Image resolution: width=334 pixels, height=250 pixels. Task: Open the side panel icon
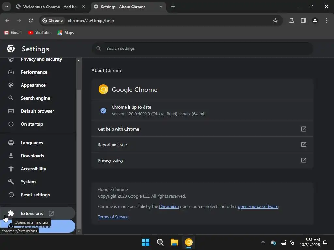[x=303, y=21]
